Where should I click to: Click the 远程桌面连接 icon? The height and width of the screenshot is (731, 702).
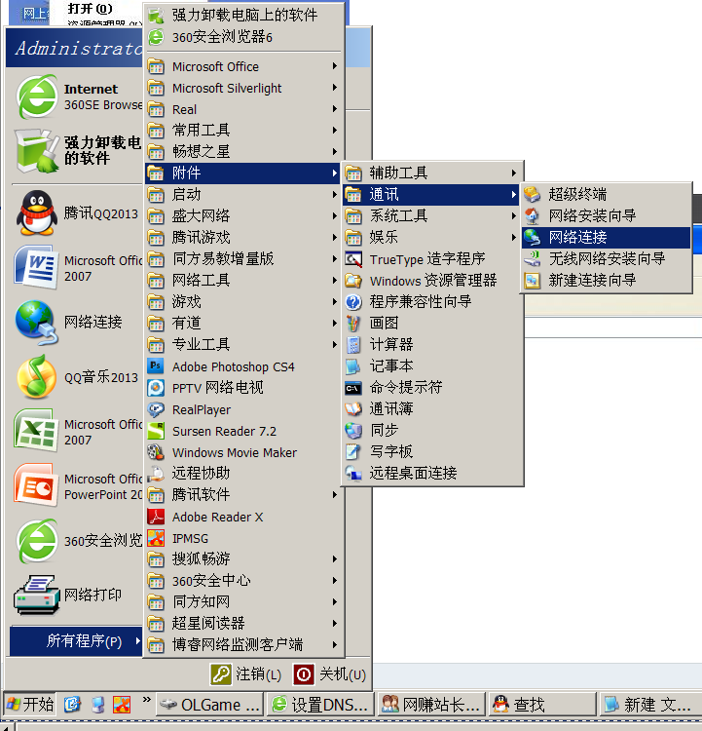pyautogui.click(x=353, y=473)
